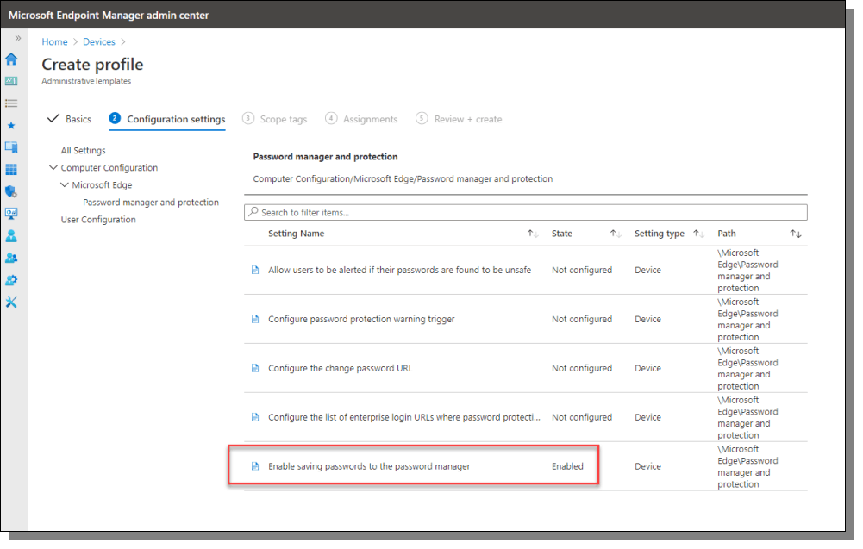This screenshot has height=549, width=863.
Task: Click the Setting Name column header
Action: 296,234
